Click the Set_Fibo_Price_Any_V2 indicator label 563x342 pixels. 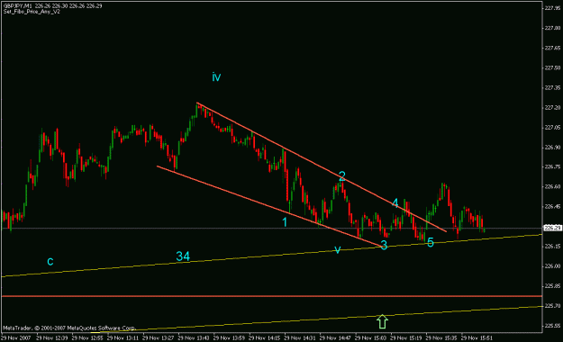[x=32, y=12]
